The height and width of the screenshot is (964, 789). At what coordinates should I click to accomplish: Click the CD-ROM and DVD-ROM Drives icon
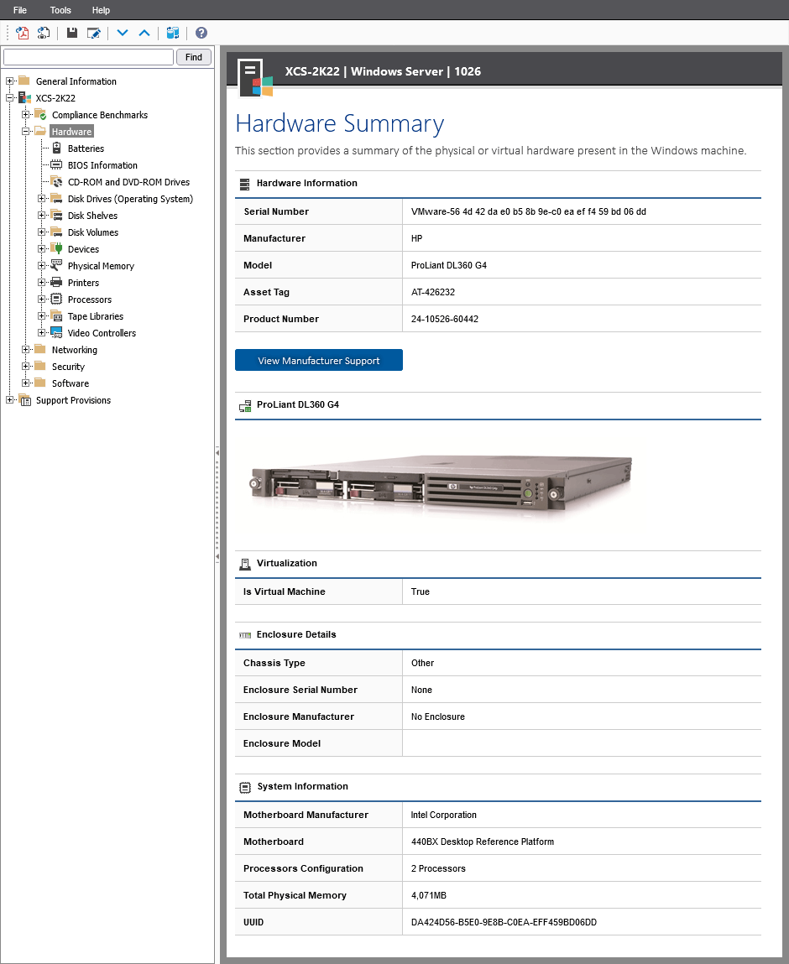coord(56,182)
